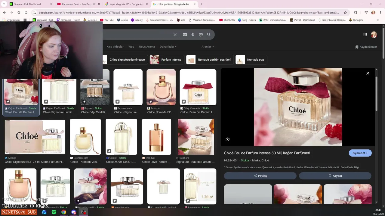Open the 'Kaydedilenler' saved items link

[x=366, y=47]
